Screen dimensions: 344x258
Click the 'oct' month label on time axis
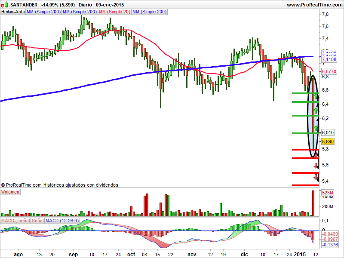click(131, 255)
